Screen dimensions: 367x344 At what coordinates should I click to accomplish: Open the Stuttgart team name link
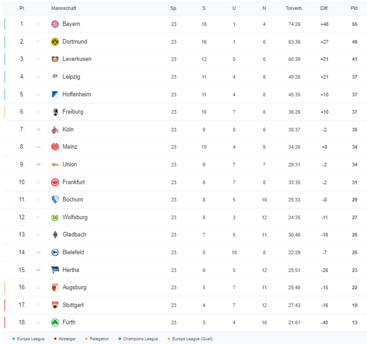pos(73,305)
